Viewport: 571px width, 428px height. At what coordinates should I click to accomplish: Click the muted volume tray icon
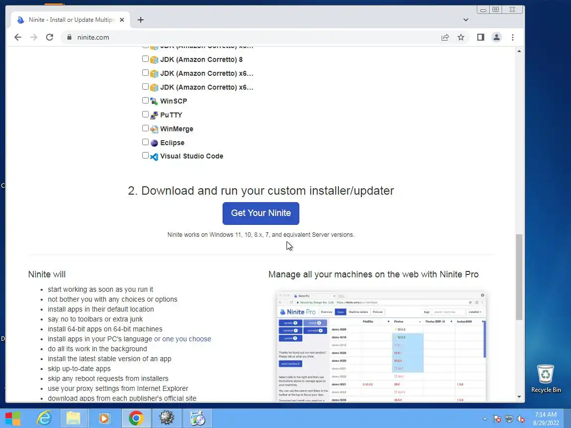click(x=521, y=419)
